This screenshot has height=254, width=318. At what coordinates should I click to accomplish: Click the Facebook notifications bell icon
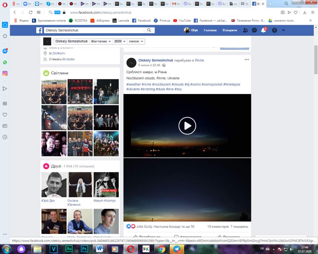click(263, 30)
